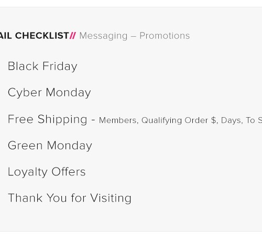Choose the Green Monday list item
262x239 pixels.
pyautogui.click(x=50, y=146)
